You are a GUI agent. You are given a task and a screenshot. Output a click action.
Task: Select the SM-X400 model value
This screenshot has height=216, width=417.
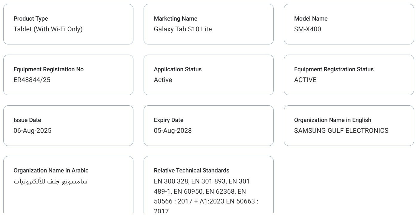pos(308,29)
